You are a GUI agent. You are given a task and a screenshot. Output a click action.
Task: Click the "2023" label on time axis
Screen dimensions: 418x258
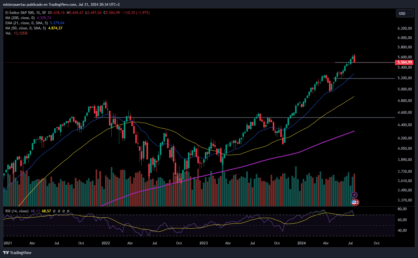pos(204,243)
